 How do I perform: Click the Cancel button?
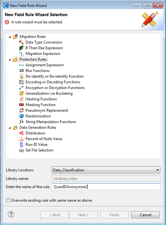click(x=145, y=215)
